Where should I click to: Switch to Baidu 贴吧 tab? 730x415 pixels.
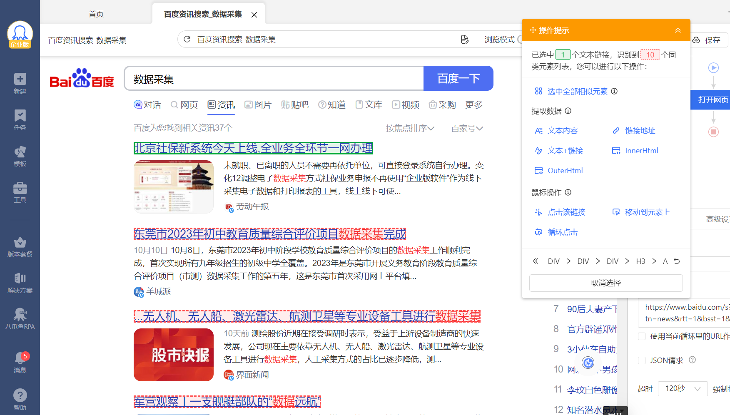(295, 104)
